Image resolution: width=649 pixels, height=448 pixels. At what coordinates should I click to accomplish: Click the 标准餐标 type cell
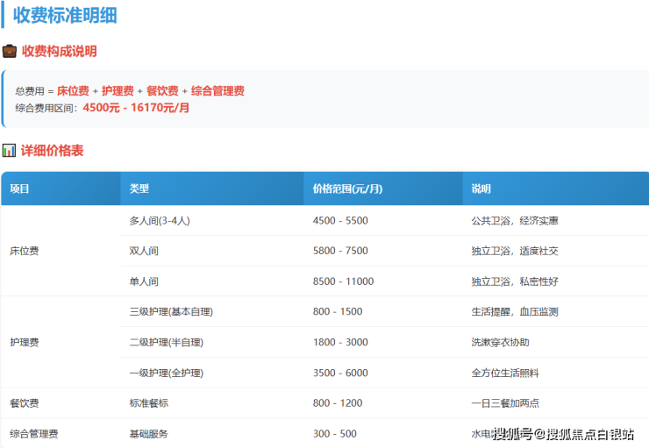click(148, 403)
